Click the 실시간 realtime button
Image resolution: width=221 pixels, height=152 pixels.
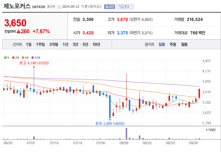(109, 7)
